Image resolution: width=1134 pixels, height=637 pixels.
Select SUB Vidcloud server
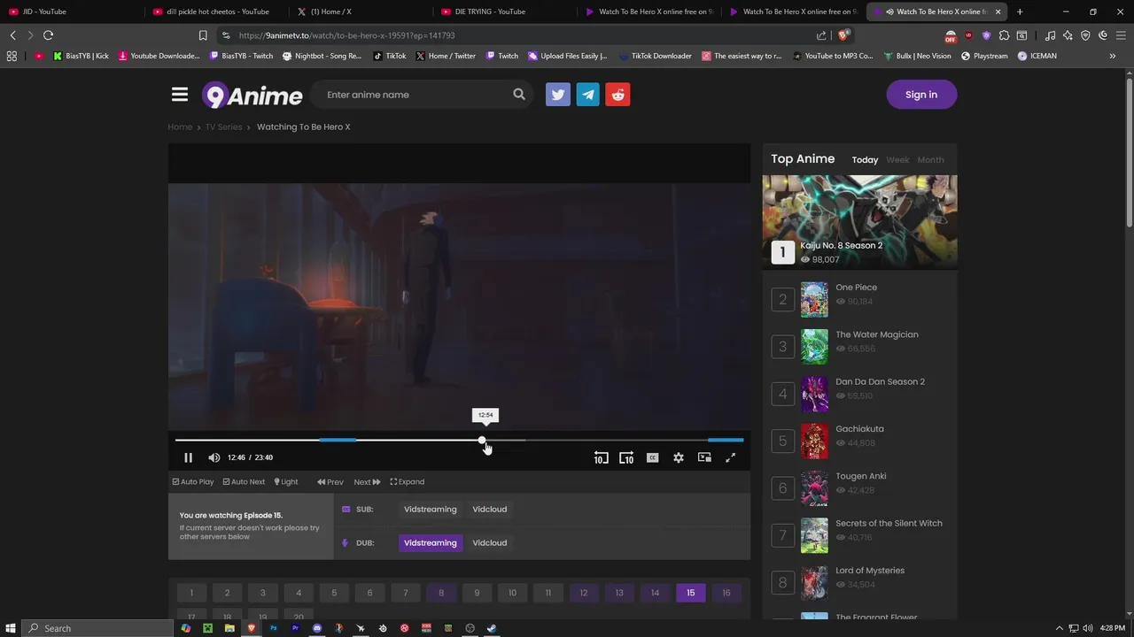click(490, 510)
